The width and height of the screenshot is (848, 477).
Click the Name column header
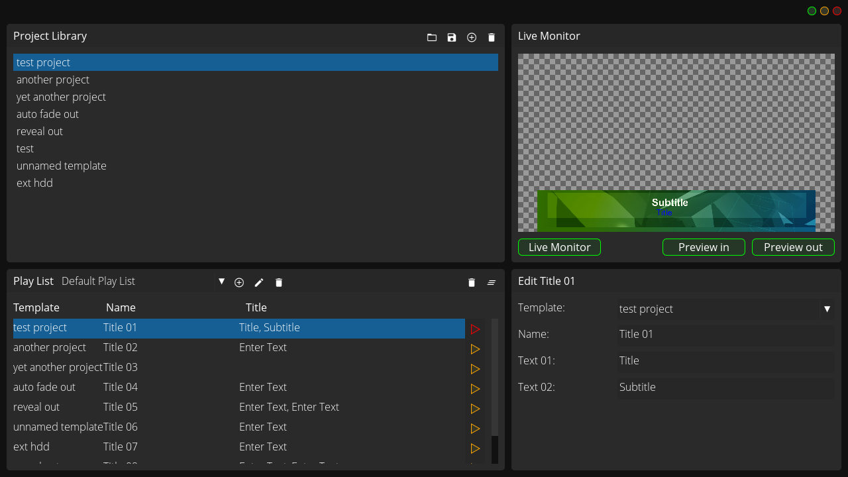pyautogui.click(x=121, y=308)
